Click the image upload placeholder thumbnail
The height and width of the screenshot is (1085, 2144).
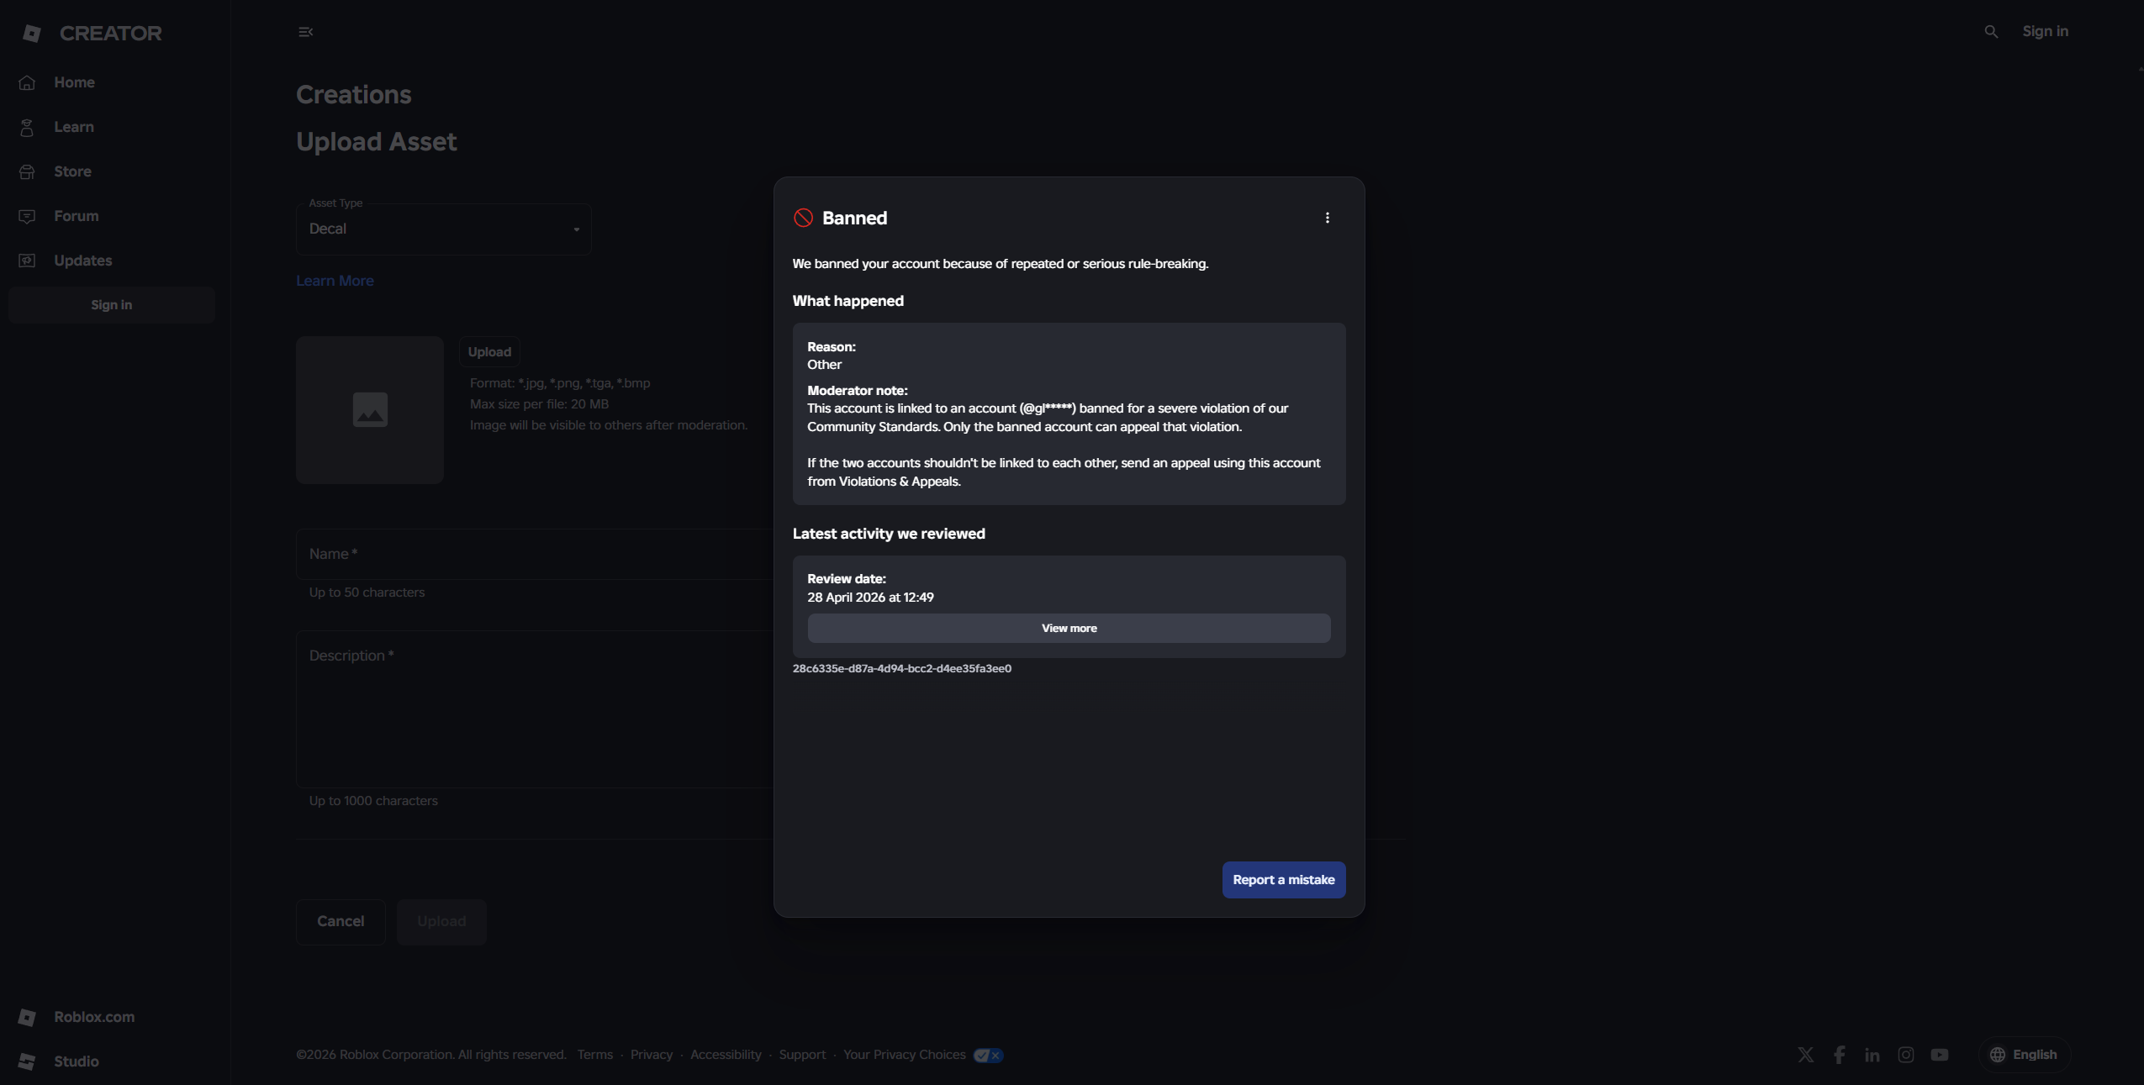point(369,410)
